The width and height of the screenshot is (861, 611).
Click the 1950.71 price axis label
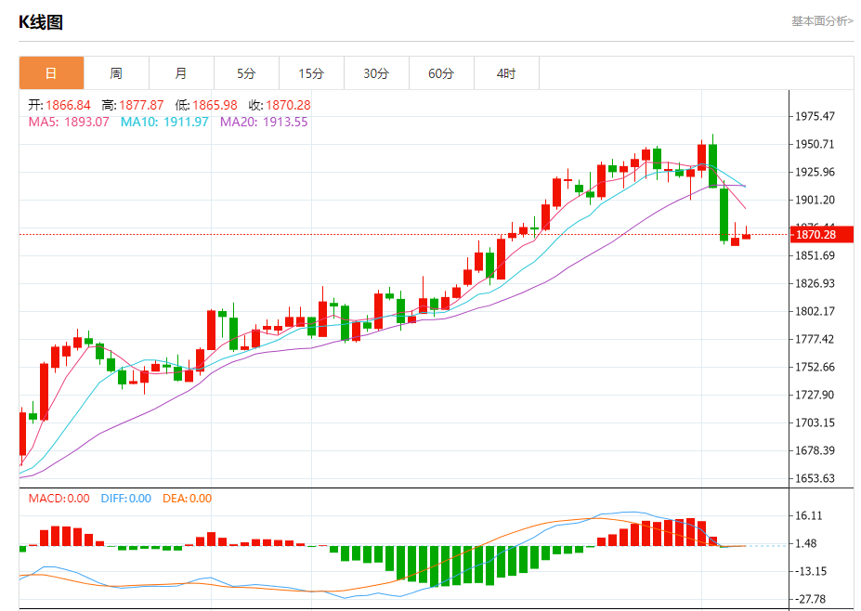[x=815, y=144]
